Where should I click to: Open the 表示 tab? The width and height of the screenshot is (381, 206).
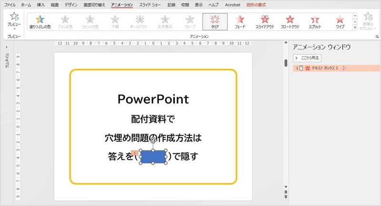coord(199,5)
